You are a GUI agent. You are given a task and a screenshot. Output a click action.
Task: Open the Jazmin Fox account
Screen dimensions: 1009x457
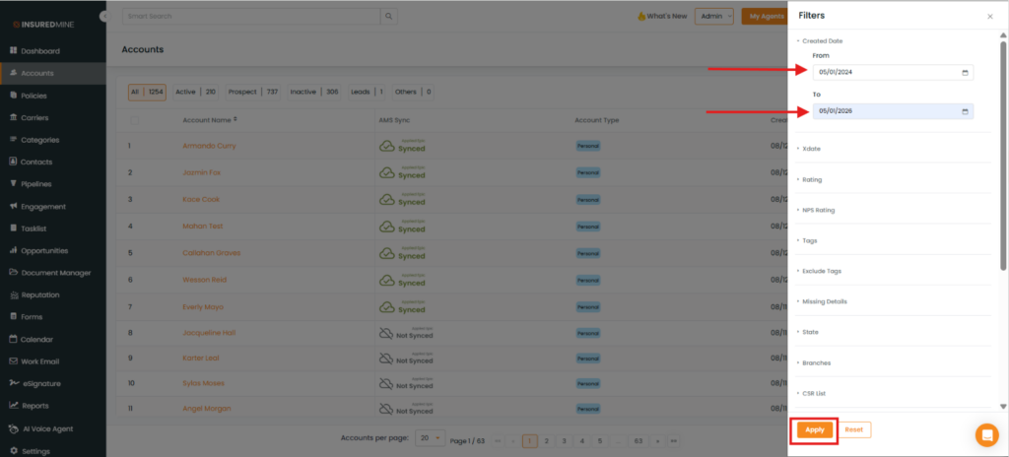coord(201,172)
